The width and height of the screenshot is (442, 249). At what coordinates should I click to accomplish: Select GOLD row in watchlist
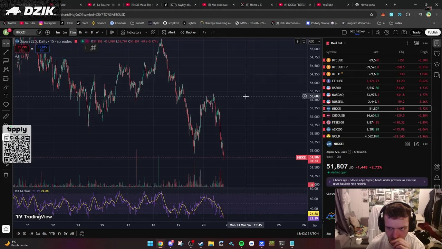coord(377,136)
